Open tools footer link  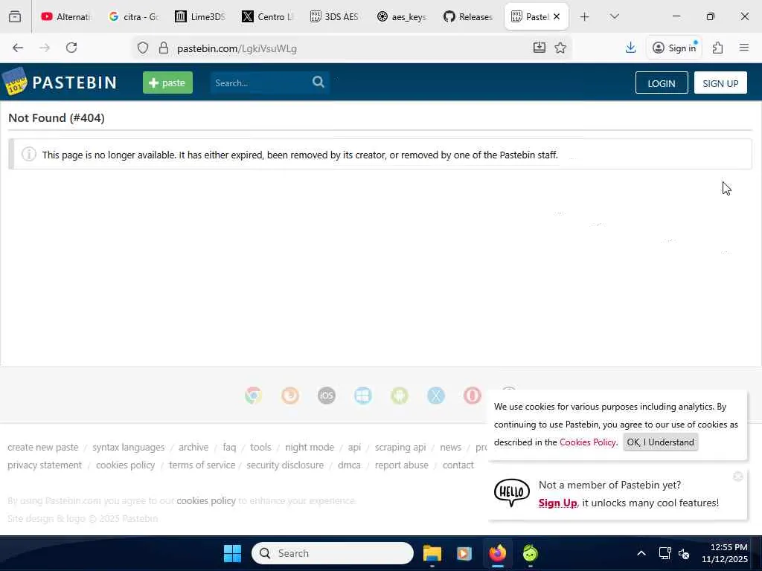(260, 447)
